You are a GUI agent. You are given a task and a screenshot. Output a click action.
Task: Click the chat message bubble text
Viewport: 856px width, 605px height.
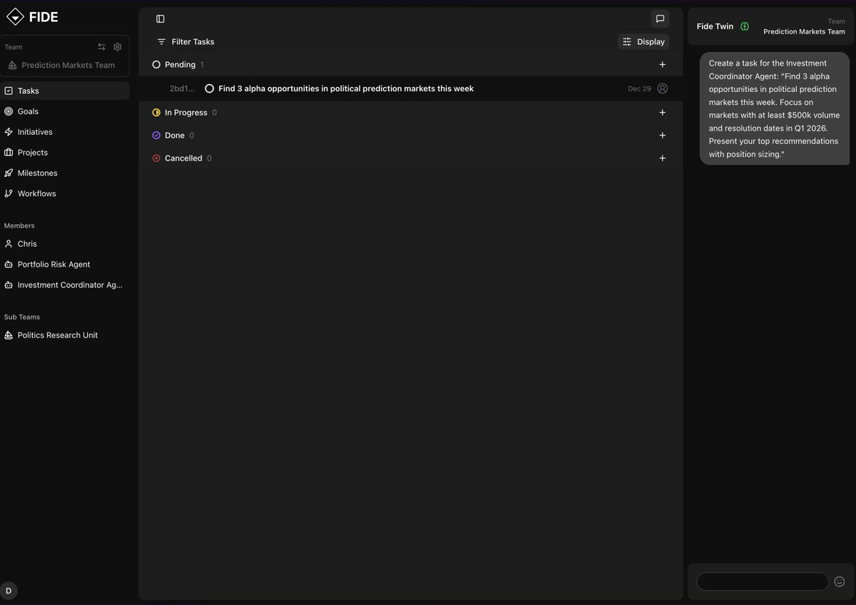[x=774, y=108]
